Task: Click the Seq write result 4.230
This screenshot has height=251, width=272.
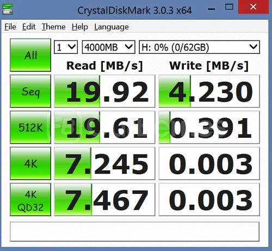Action: point(209,91)
